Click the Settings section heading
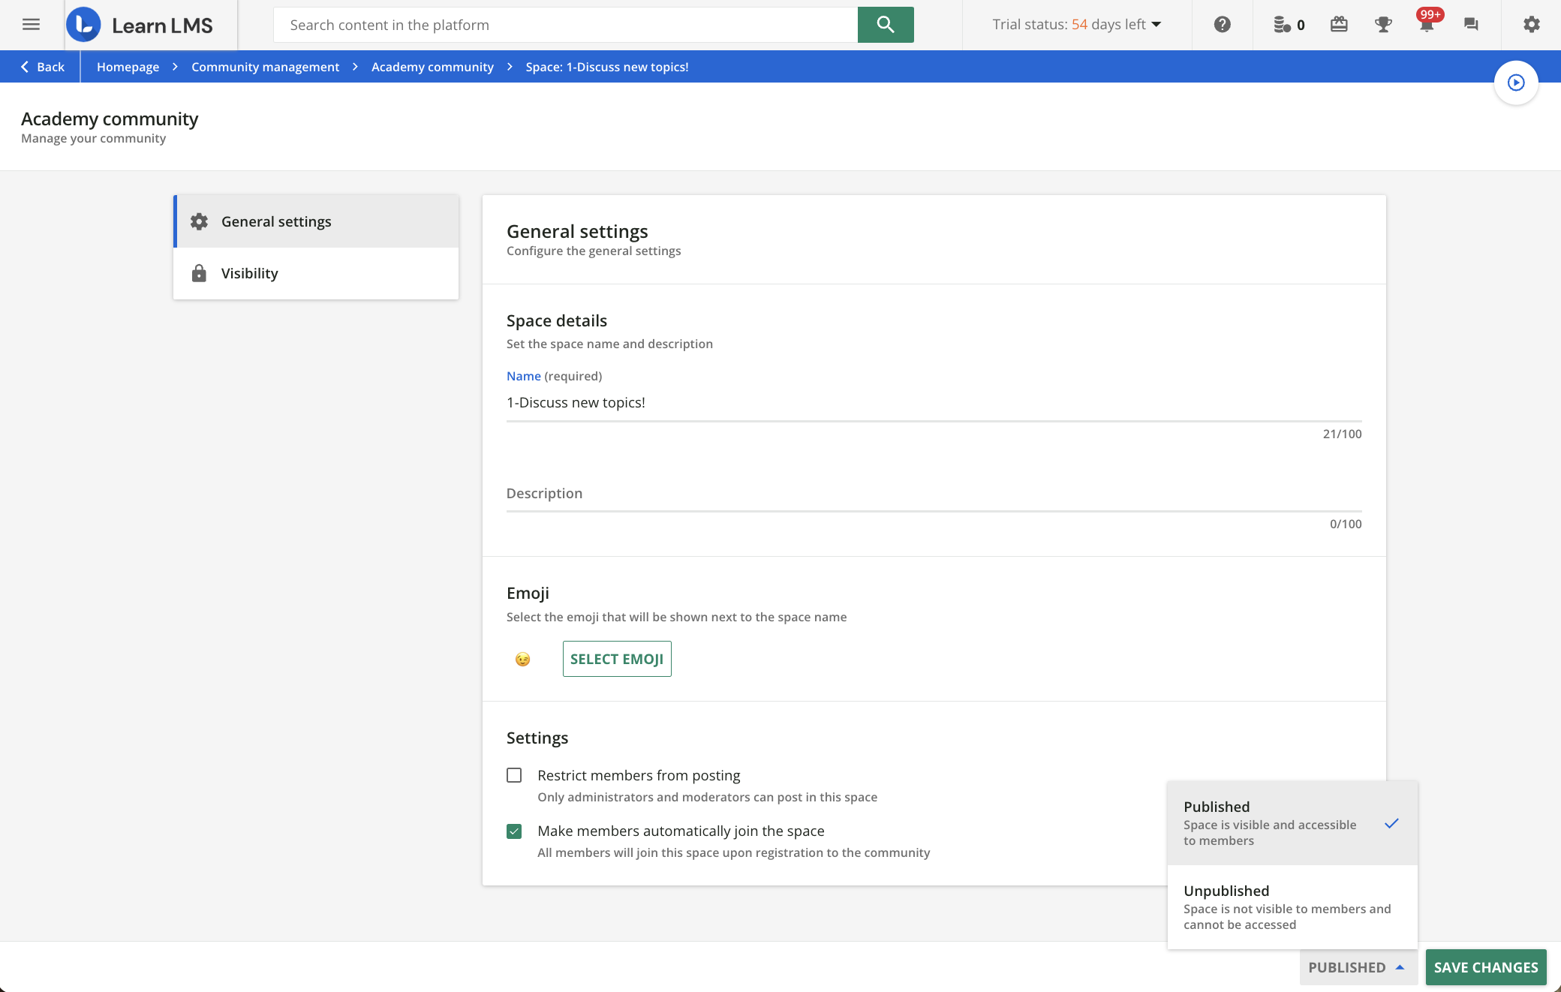This screenshot has width=1561, height=992. (537, 738)
